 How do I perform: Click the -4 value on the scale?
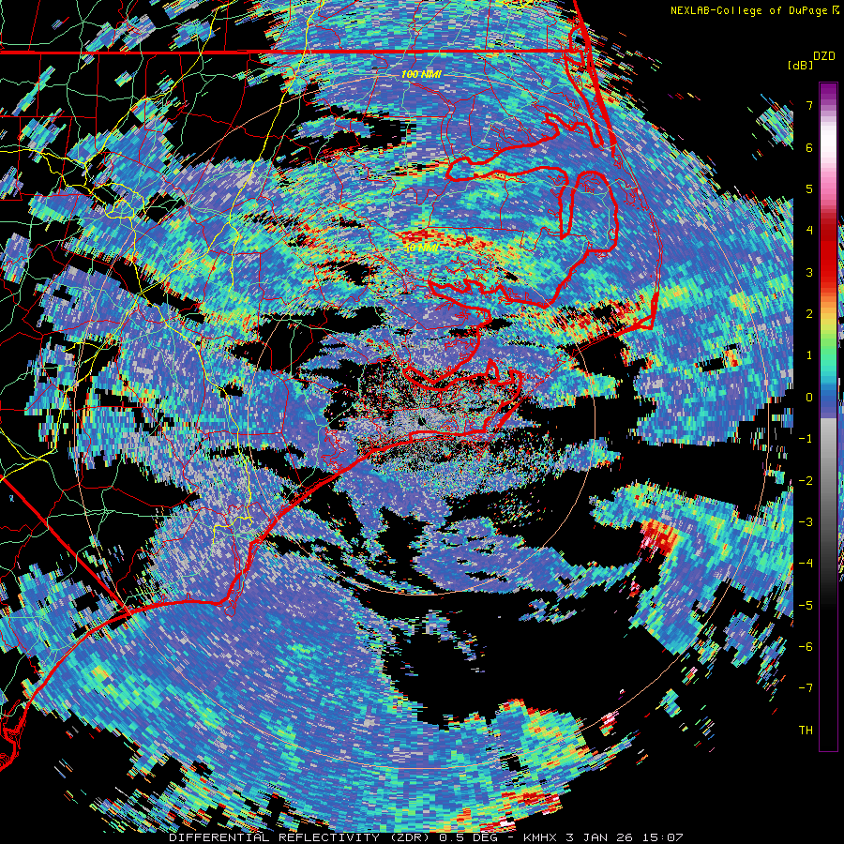coord(806,564)
